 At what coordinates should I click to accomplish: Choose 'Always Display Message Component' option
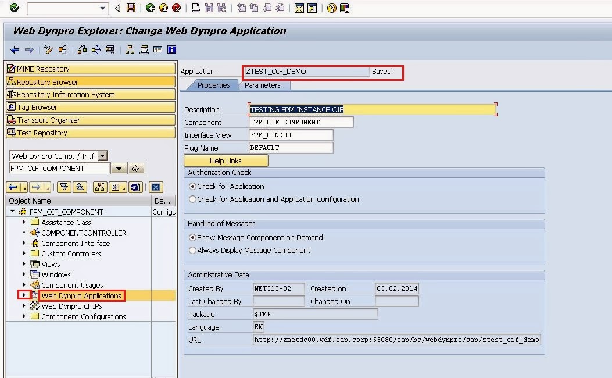(x=193, y=251)
